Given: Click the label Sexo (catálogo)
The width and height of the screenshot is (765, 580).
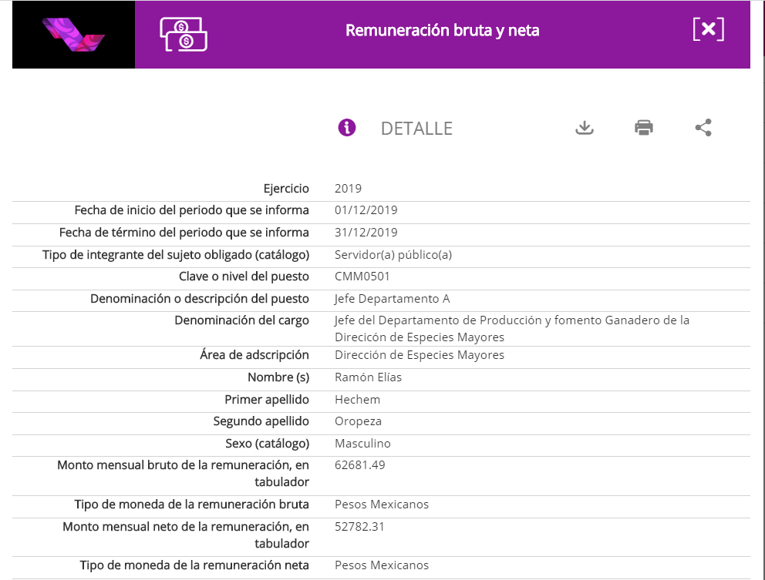Looking at the screenshot, I should click(268, 444).
